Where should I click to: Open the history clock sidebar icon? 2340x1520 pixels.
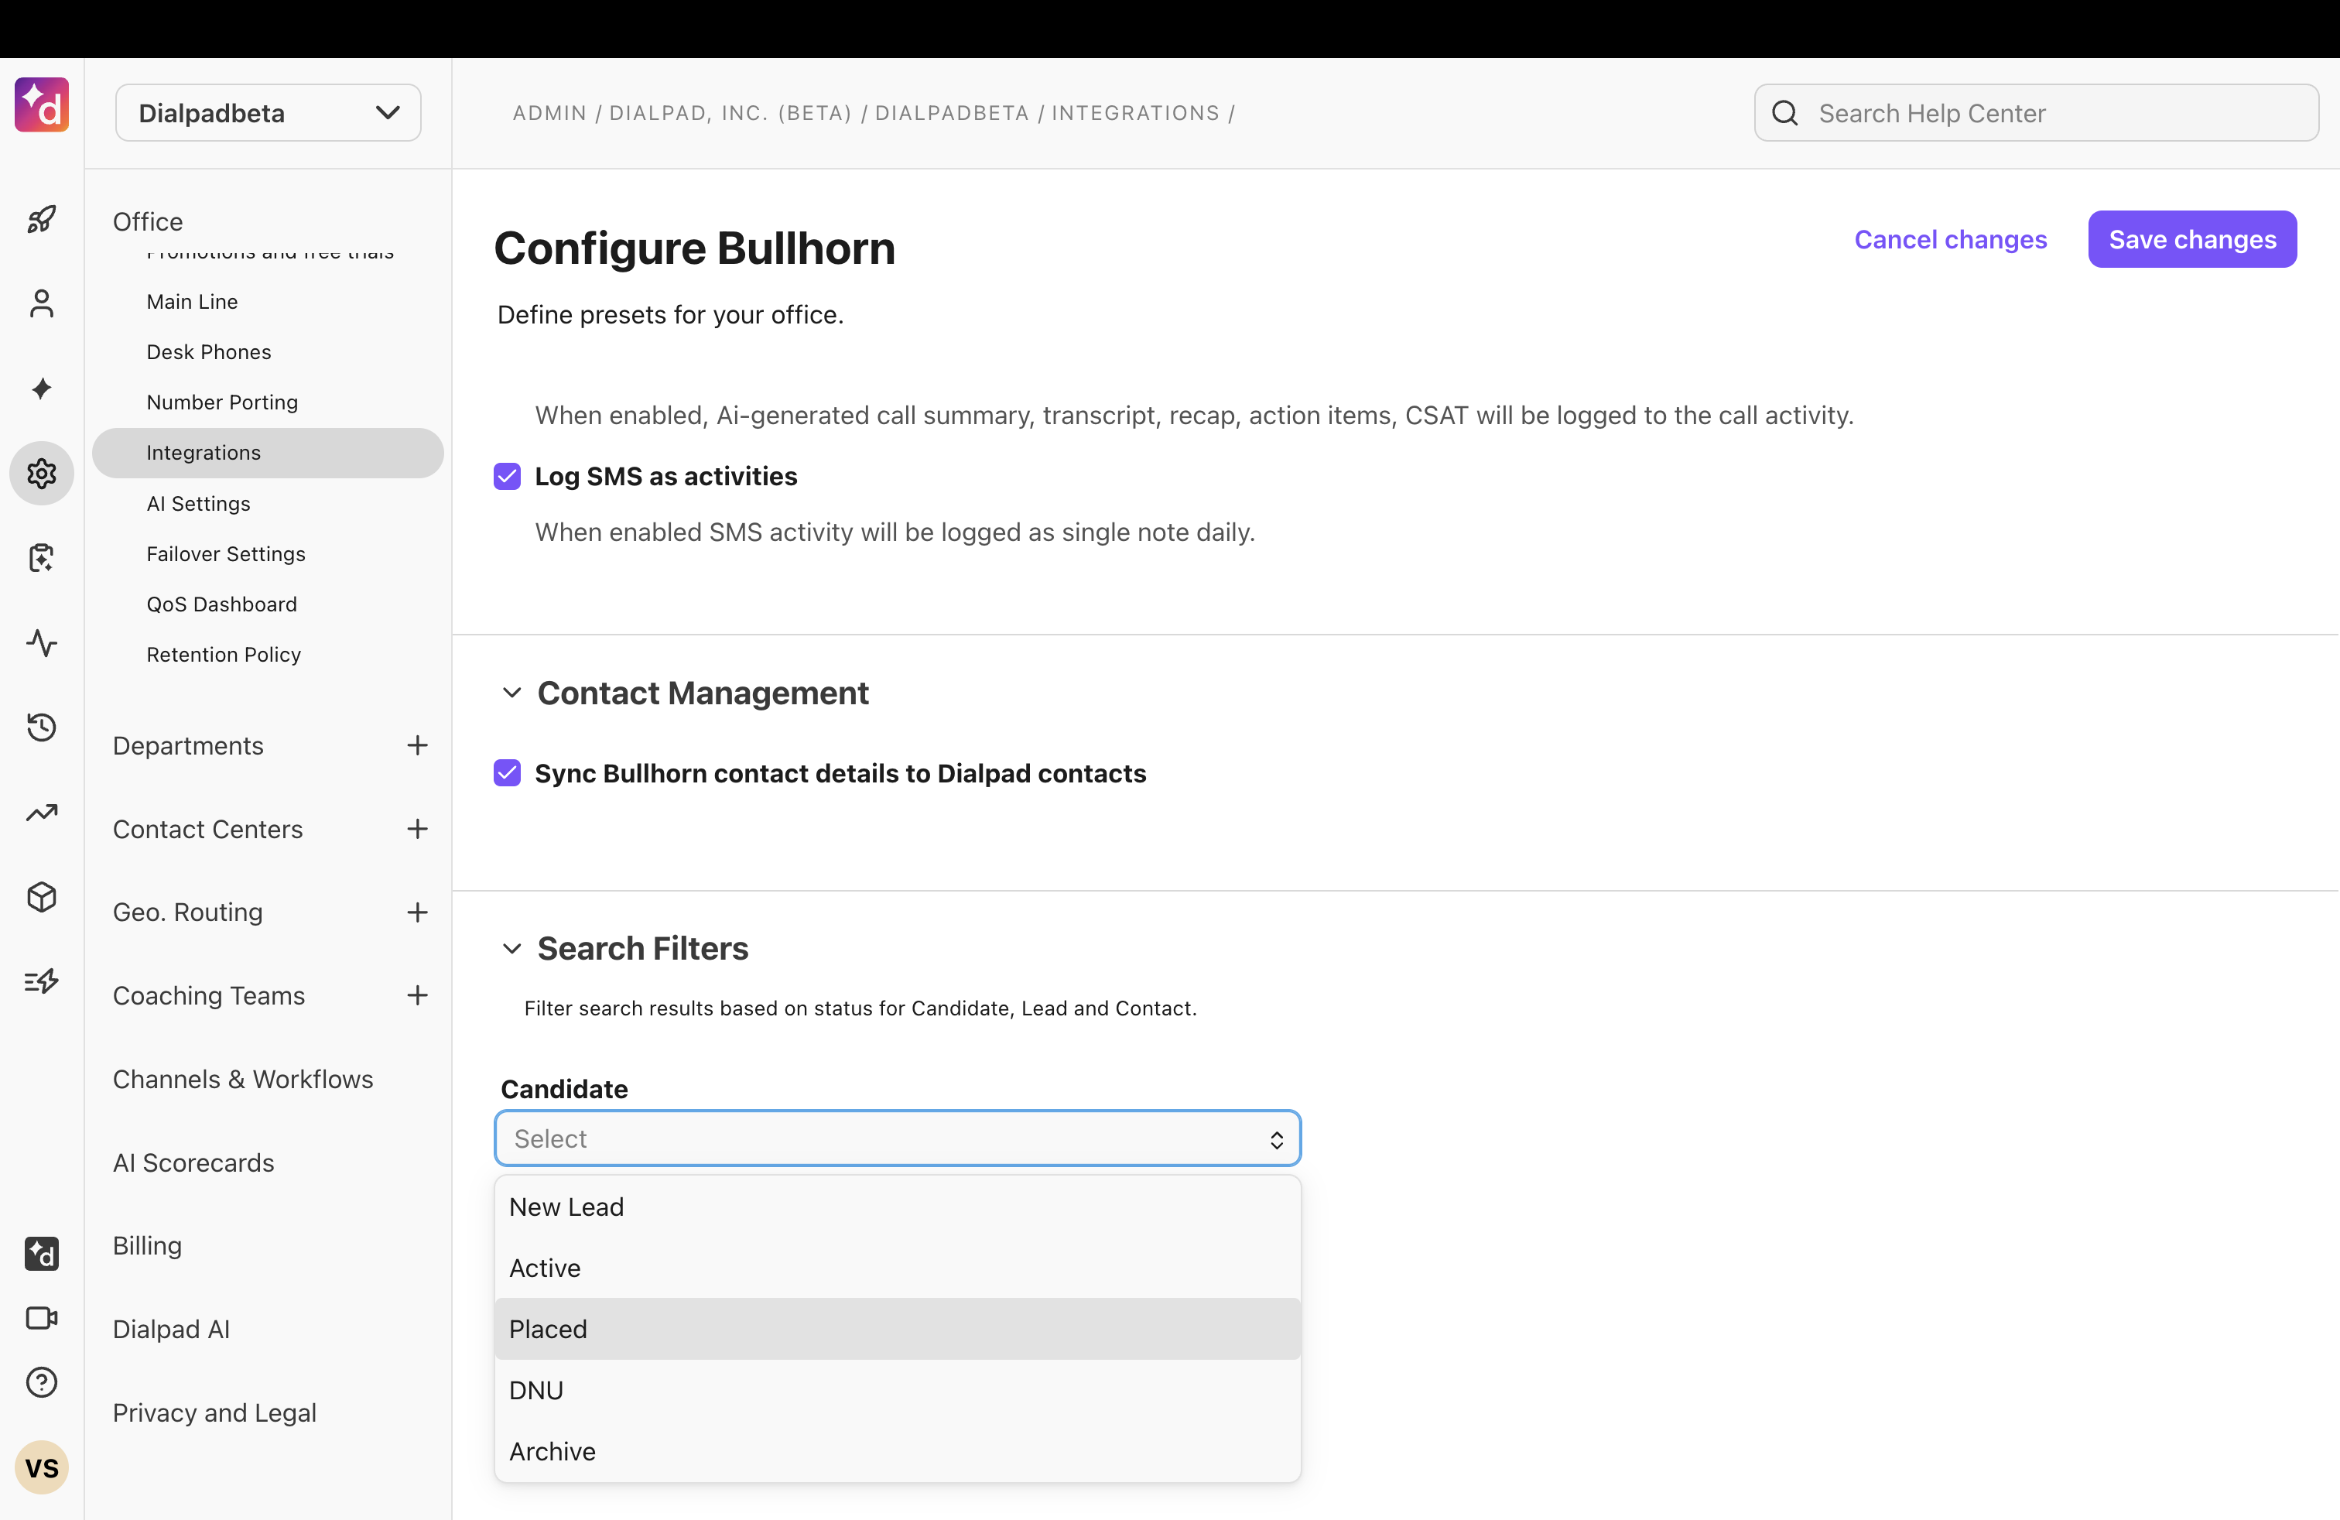[x=41, y=727]
